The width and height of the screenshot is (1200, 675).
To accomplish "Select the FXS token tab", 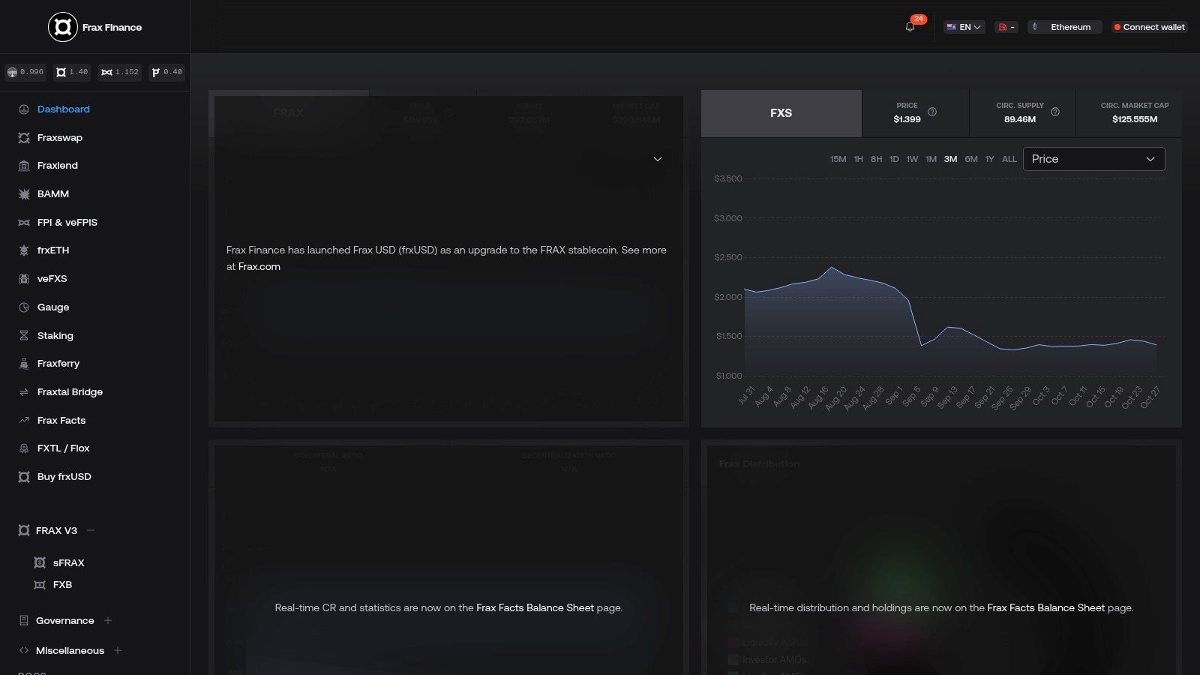I will [x=781, y=113].
